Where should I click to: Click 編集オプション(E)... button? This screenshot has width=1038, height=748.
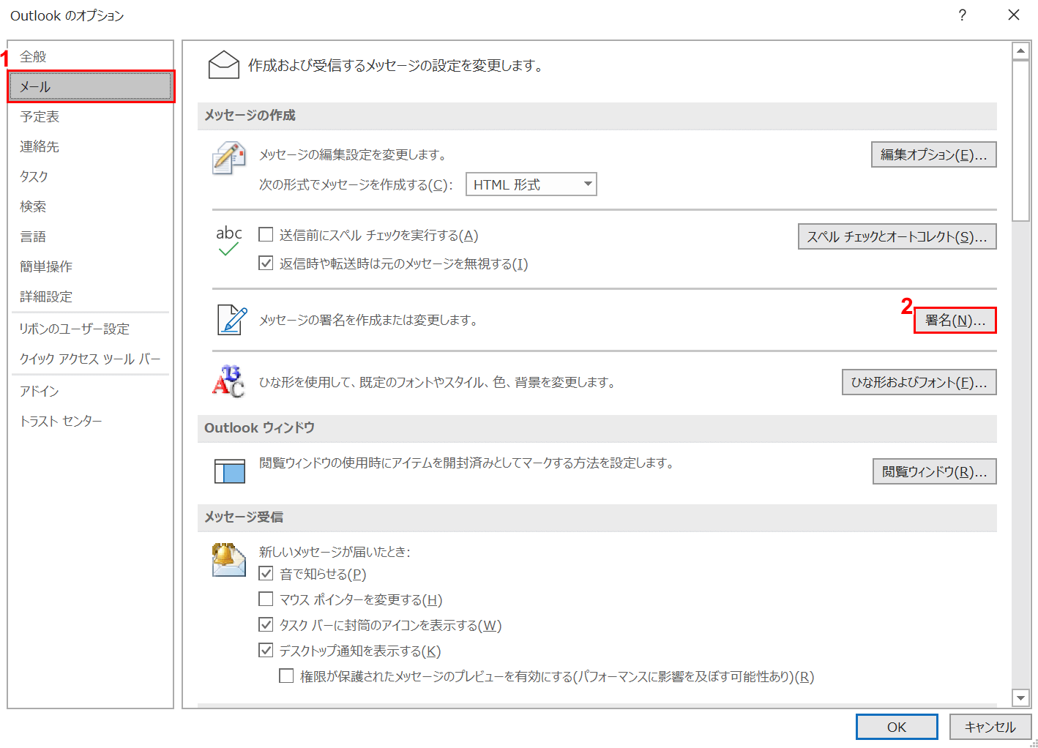(933, 154)
